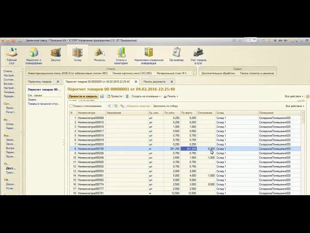
Task: Open the Финансы section
Action: point(99,55)
